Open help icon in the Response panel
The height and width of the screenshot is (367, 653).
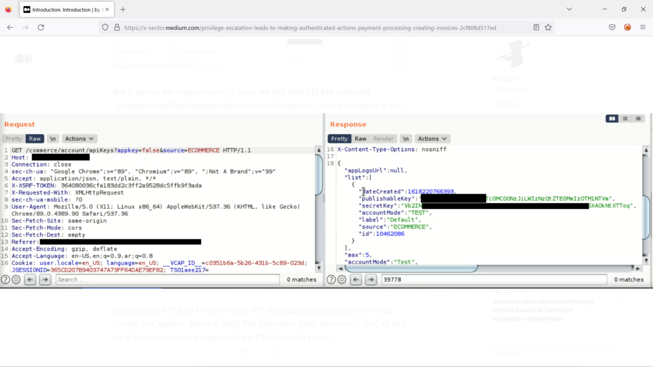[x=331, y=279]
